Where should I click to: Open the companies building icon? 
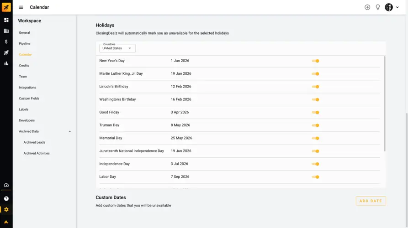pos(6,31)
